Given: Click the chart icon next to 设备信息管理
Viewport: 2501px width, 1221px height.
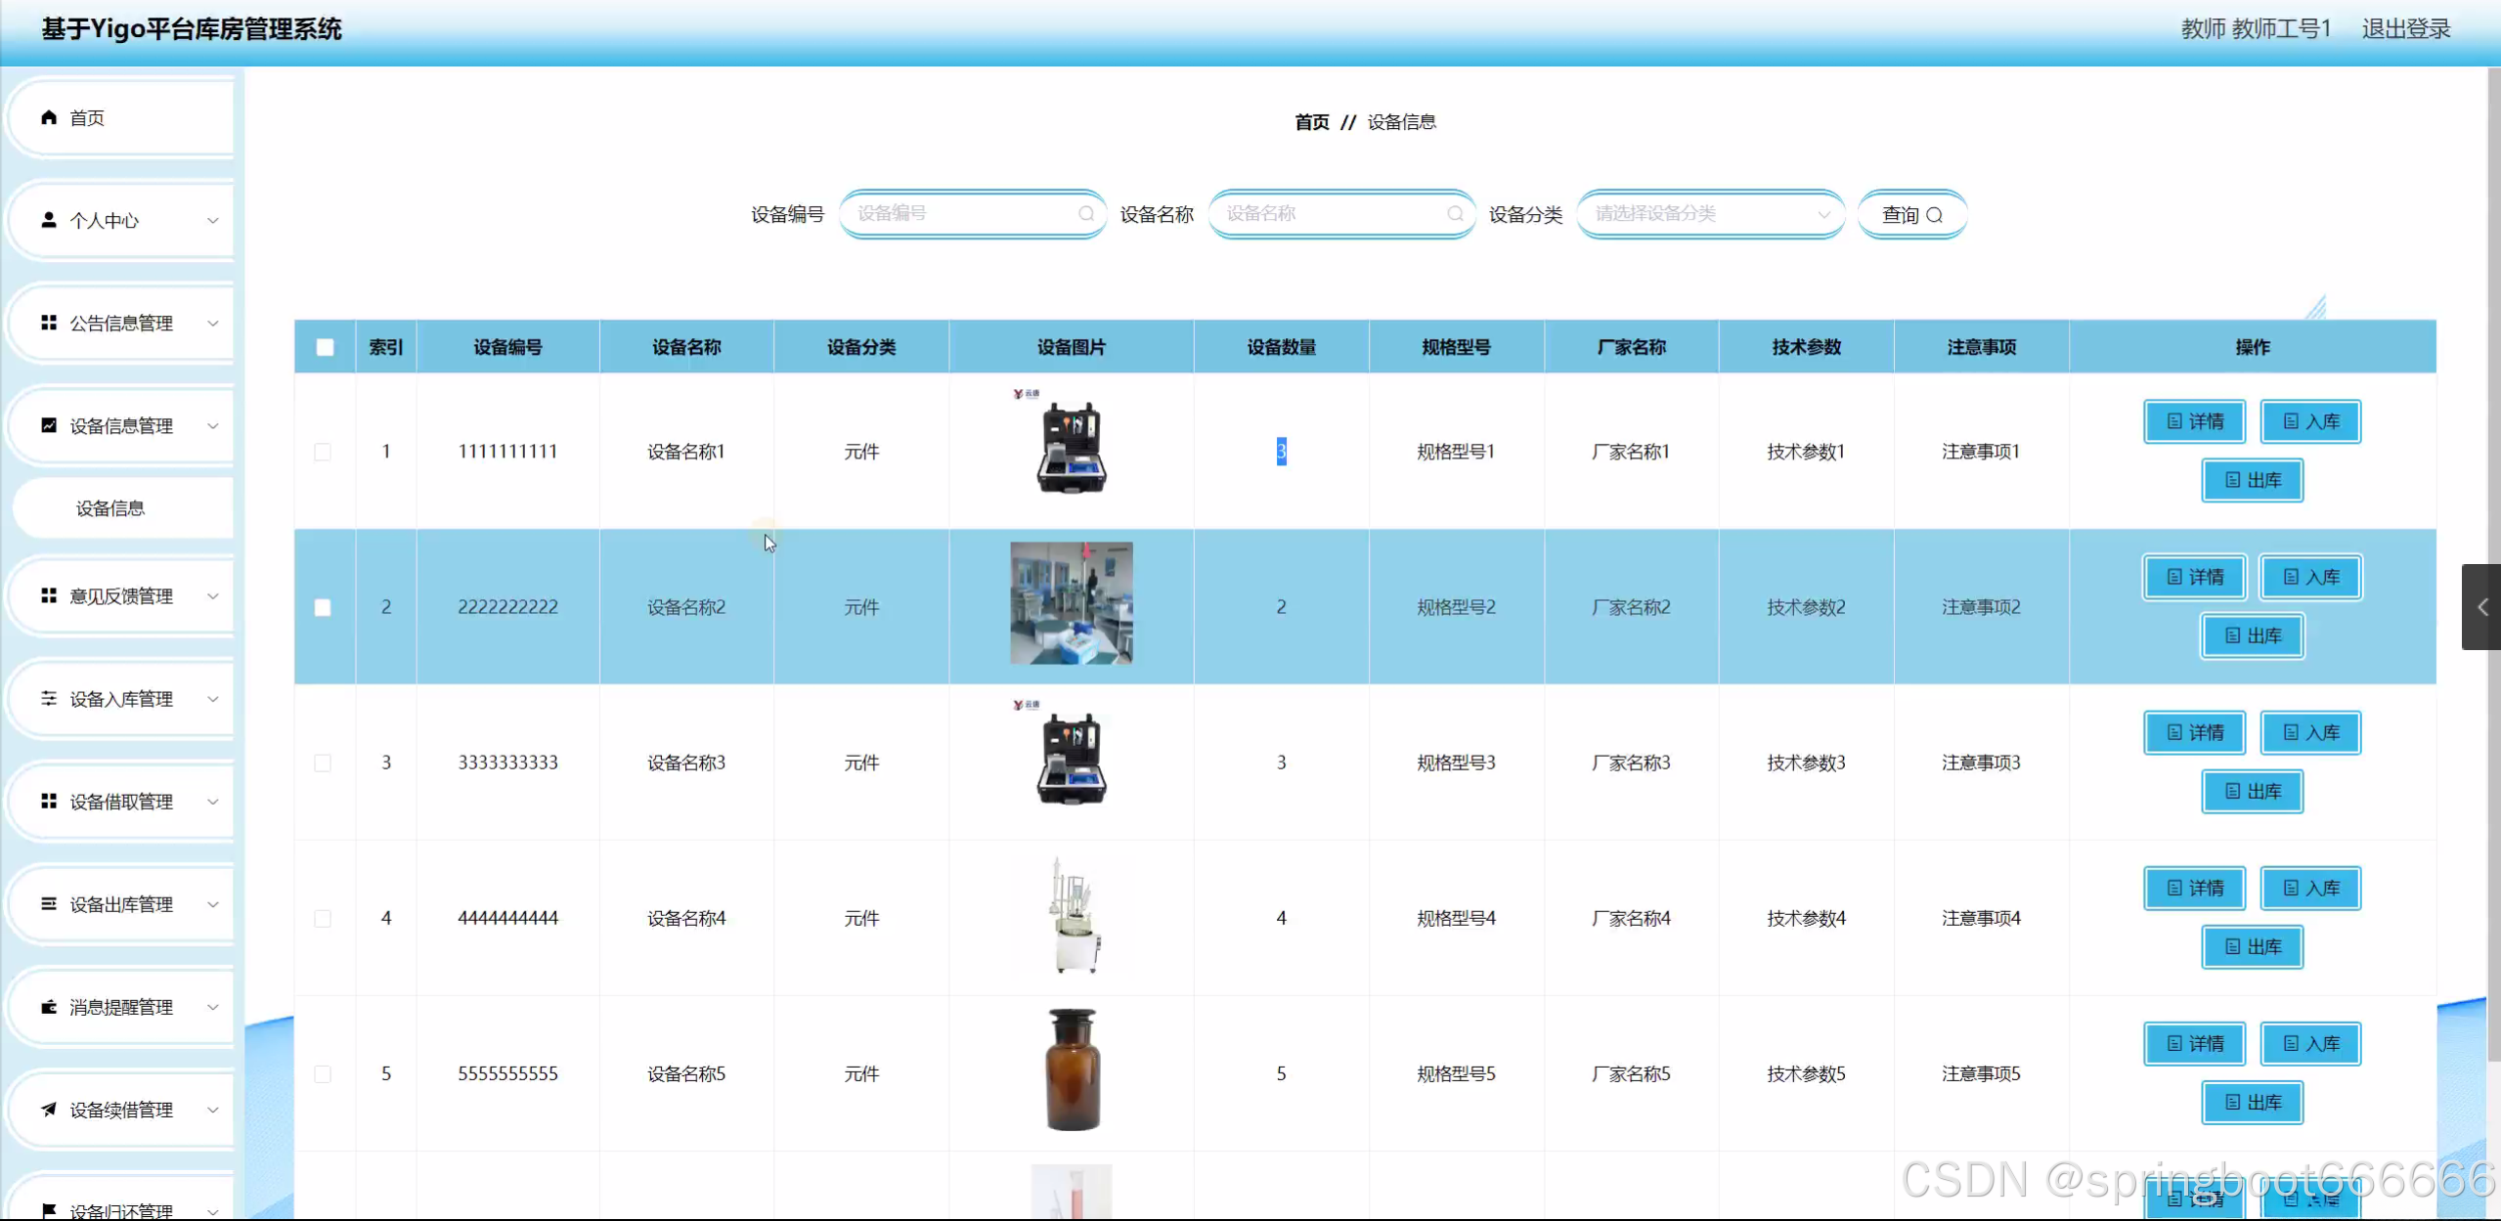Looking at the screenshot, I should (49, 425).
